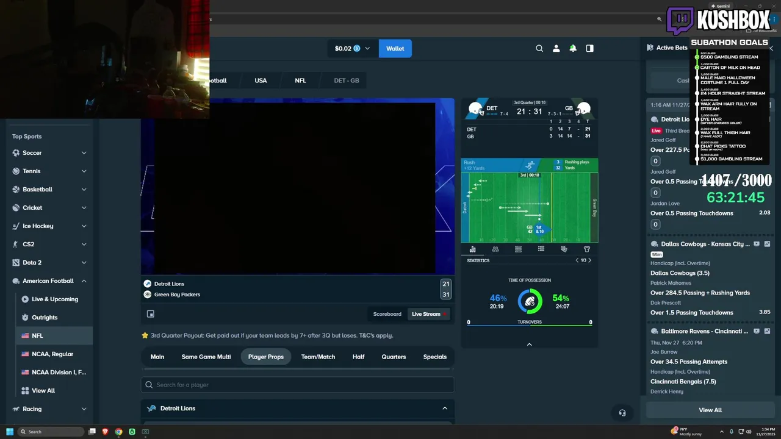This screenshot has height=439, width=781.
Task: Toggle the bet slip sidebar panel icon
Action: 589,48
